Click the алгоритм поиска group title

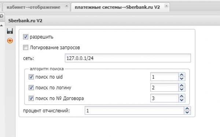[47, 69]
